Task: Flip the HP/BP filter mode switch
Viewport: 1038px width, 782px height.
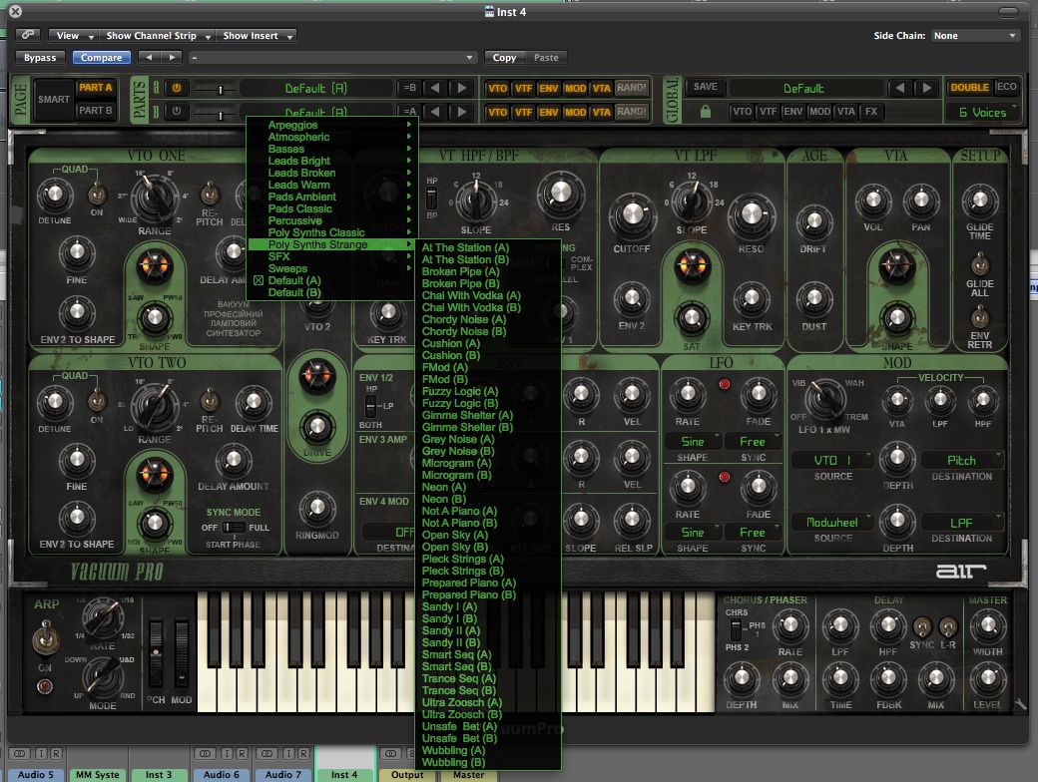Action: click(431, 197)
